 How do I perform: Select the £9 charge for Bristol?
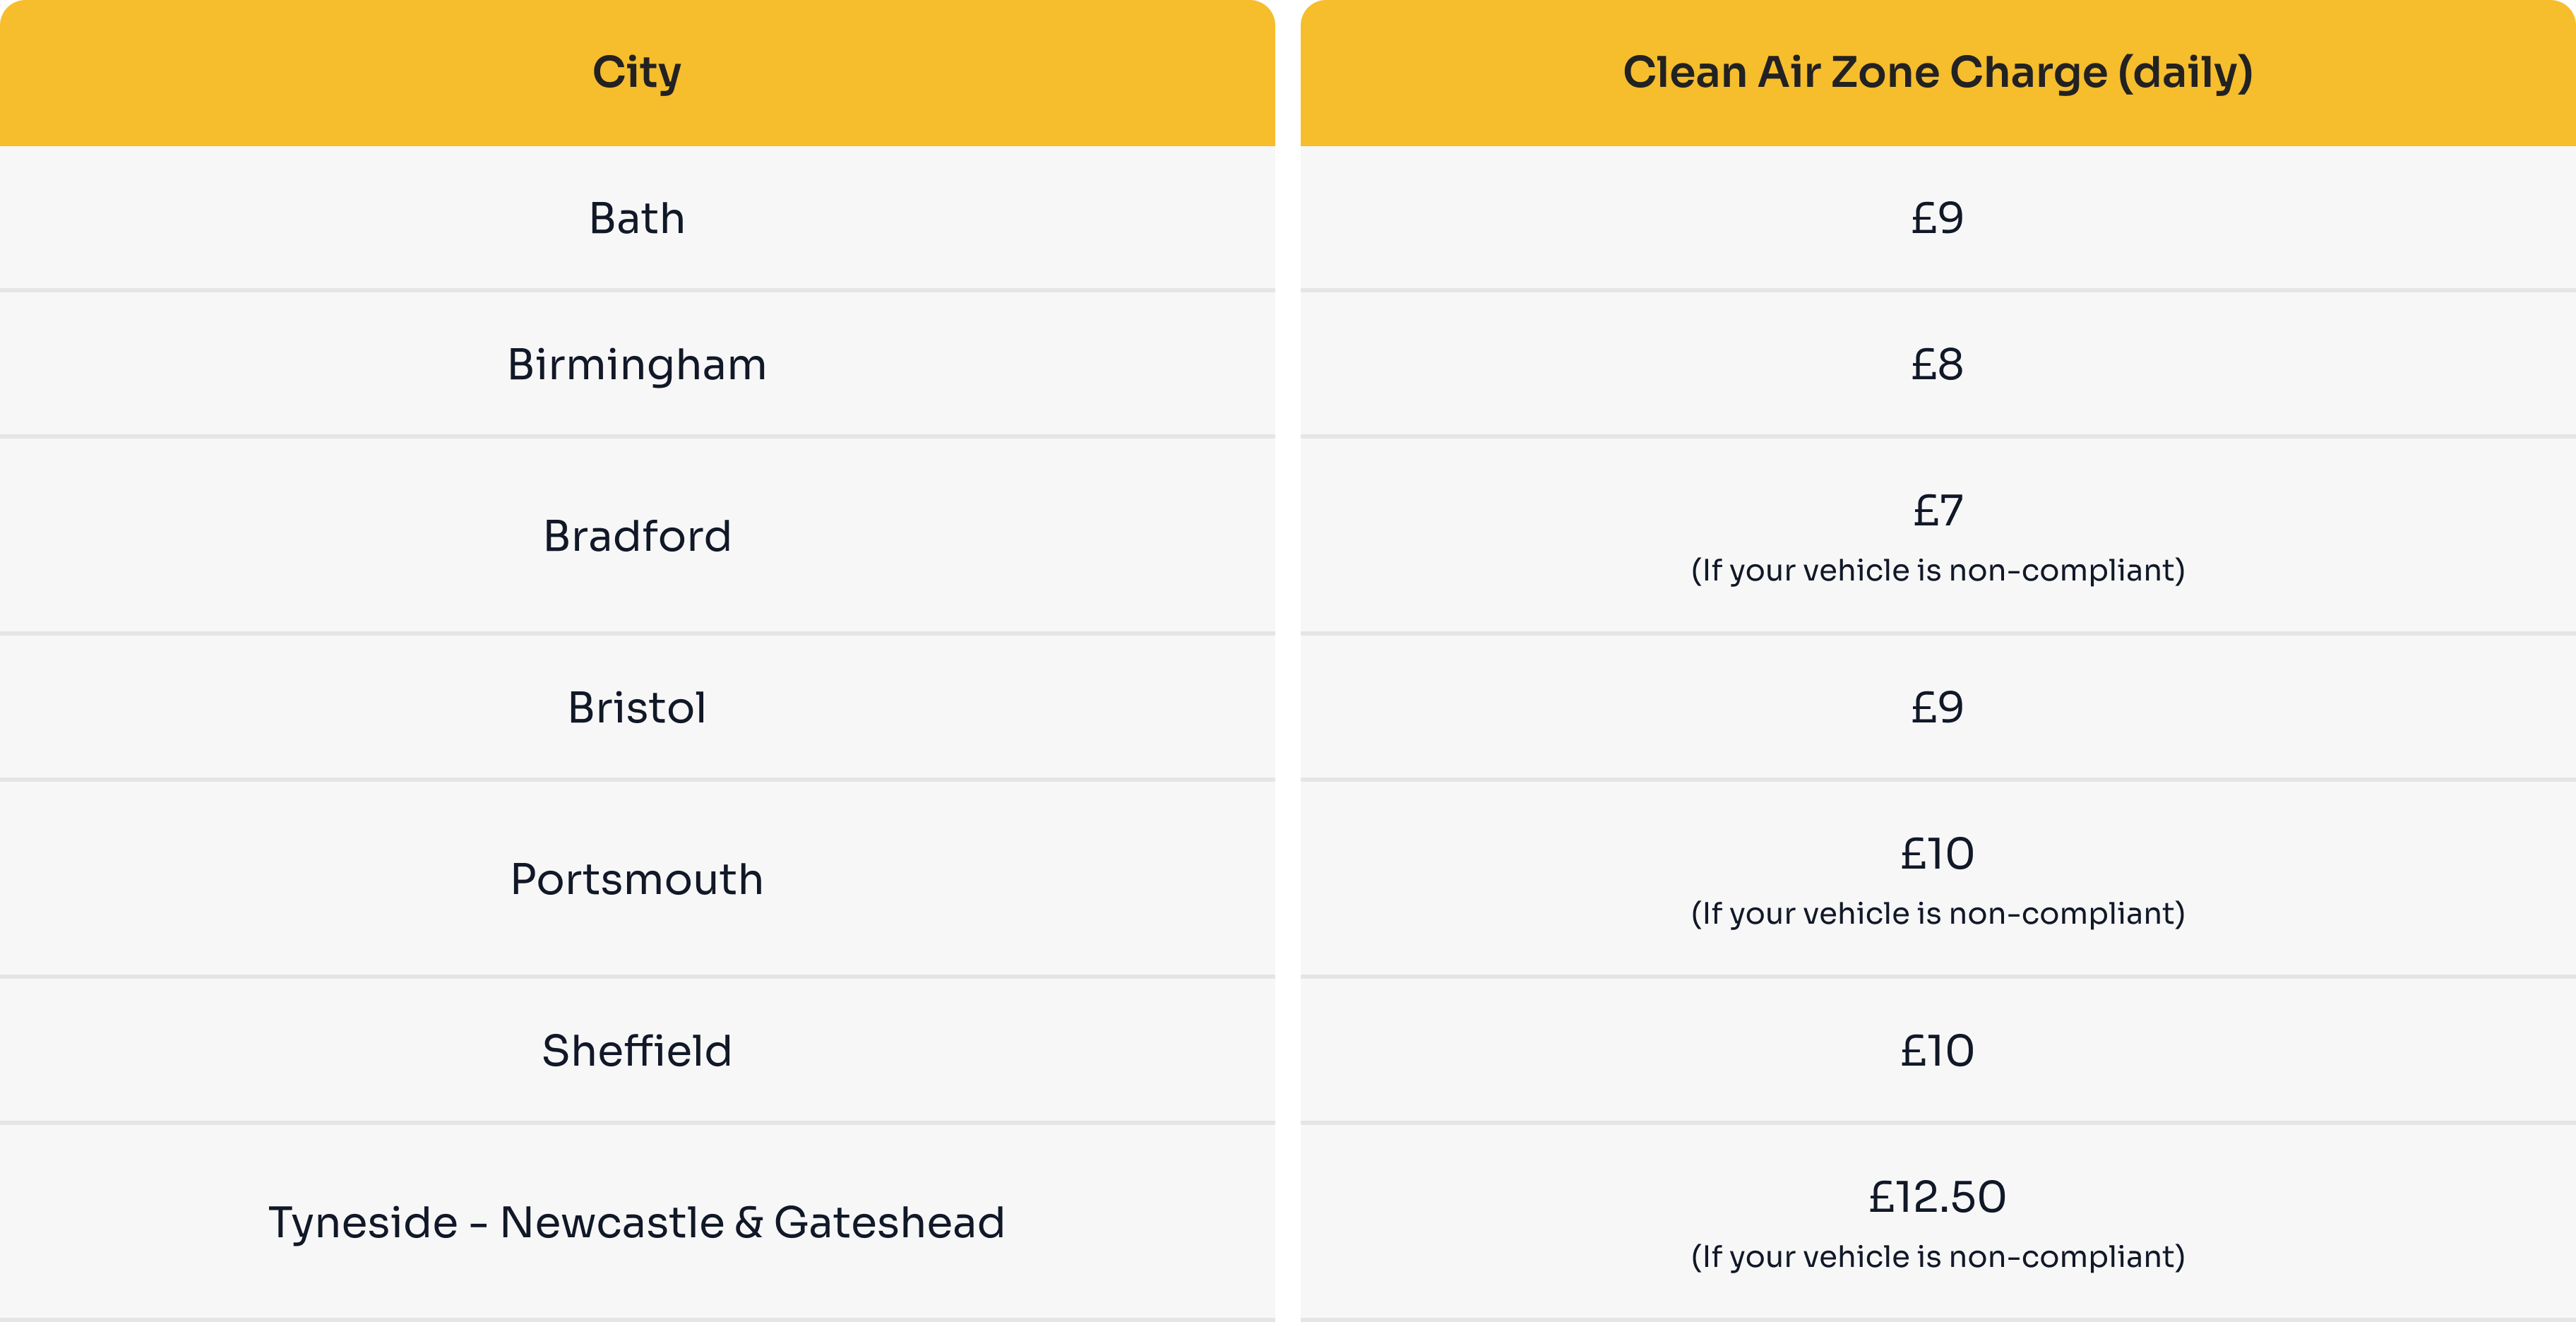point(1937,708)
